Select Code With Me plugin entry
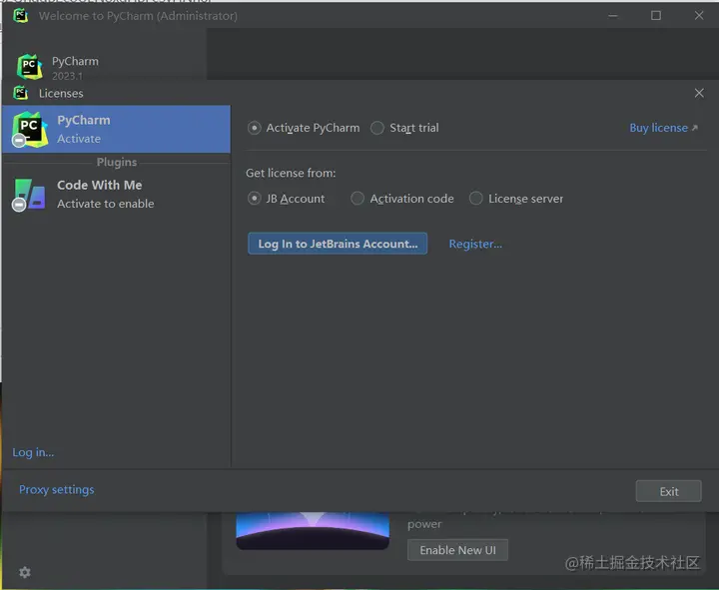Viewport: 719px width, 590px height. point(117,195)
